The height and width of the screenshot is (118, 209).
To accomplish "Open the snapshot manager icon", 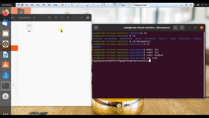I will (88, 5).
